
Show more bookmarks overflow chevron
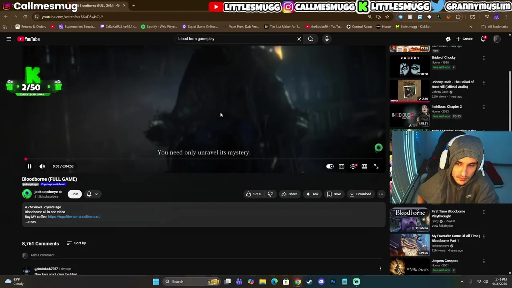coord(471,27)
